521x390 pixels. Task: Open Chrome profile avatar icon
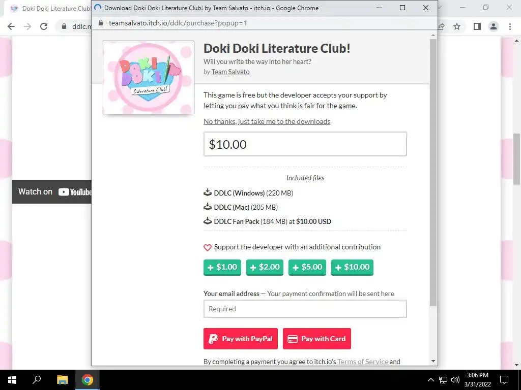(x=494, y=26)
